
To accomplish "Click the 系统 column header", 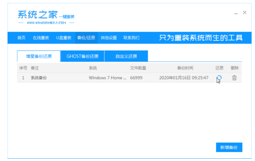I will pyautogui.click(x=93, y=68).
